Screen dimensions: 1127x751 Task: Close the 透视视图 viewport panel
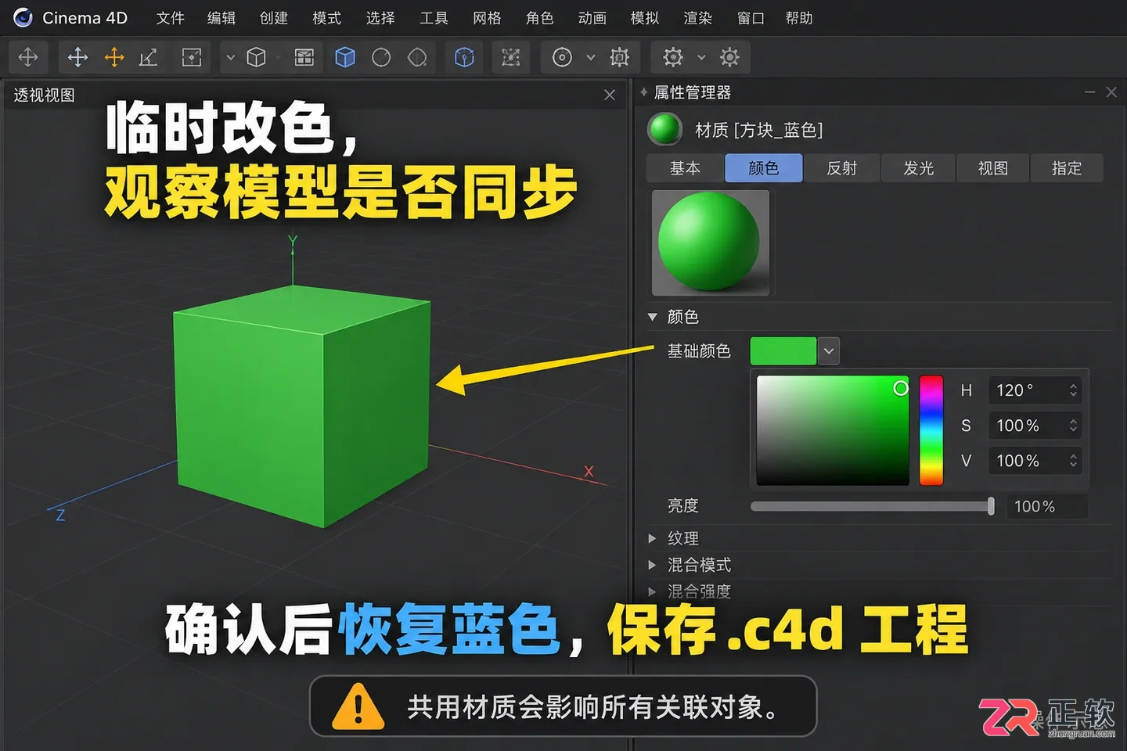tap(610, 95)
